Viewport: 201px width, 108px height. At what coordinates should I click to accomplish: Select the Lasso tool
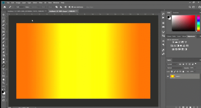coord(4,22)
